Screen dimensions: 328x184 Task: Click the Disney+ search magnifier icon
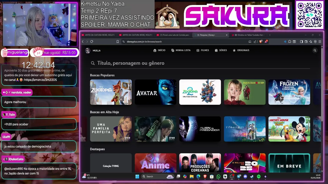coord(315,50)
